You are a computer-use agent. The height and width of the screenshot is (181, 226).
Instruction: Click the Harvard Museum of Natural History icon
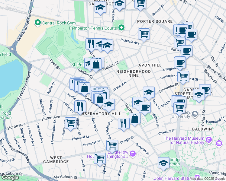(x=209, y=140)
